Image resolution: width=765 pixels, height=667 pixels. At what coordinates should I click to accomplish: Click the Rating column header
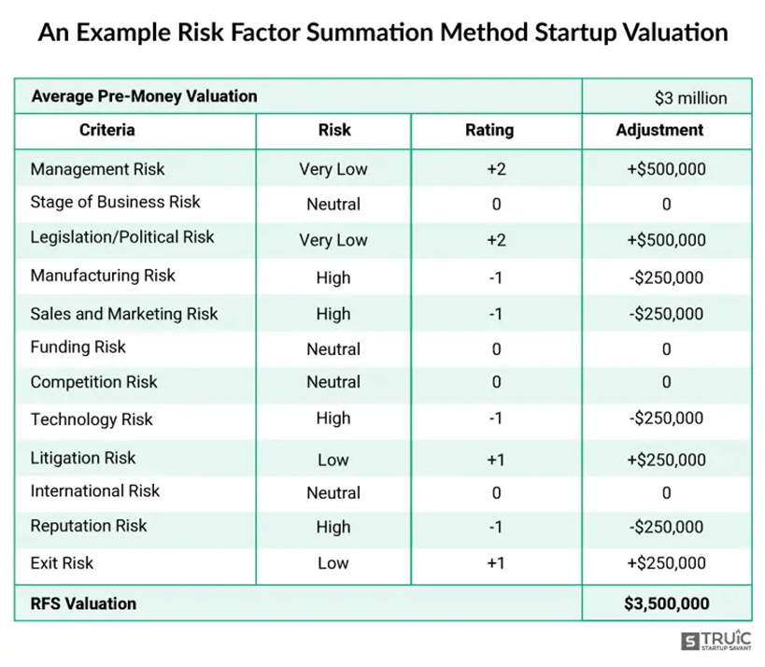click(489, 130)
